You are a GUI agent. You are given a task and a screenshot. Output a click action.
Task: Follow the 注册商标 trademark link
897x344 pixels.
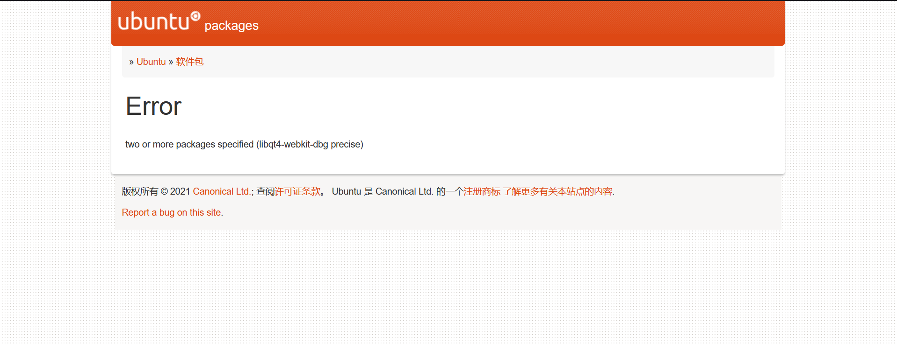(x=482, y=191)
